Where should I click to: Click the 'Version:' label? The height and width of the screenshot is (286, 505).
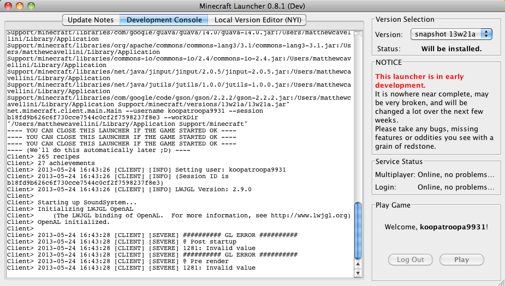pyautogui.click(x=389, y=34)
